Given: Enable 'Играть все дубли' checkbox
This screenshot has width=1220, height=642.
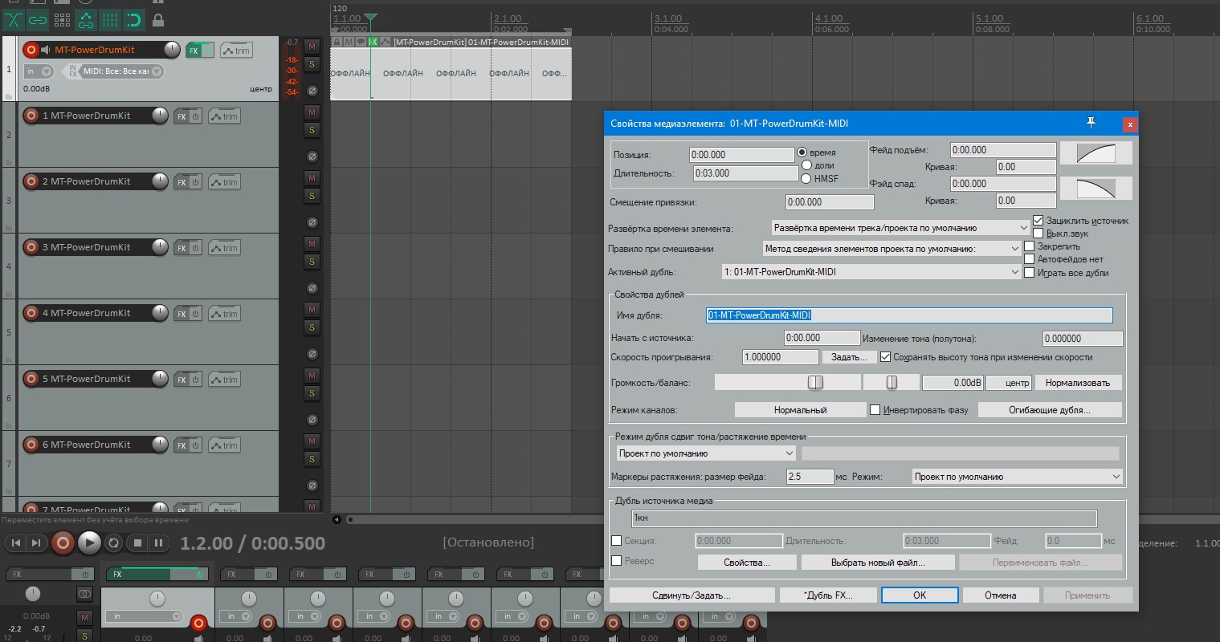Looking at the screenshot, I should point(1029,273).
